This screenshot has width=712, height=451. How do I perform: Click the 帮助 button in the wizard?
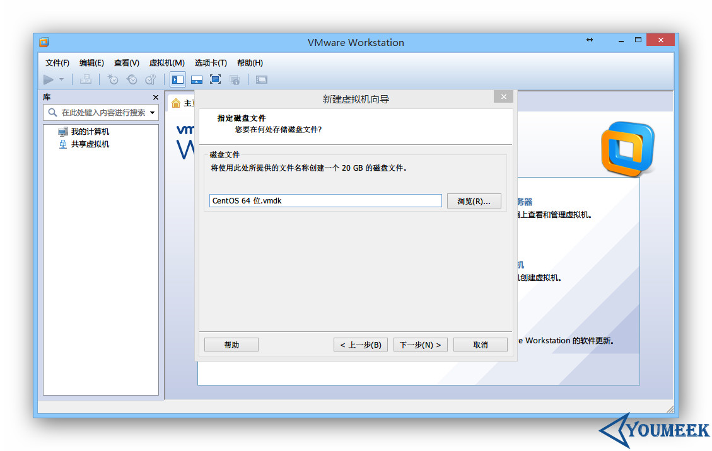231,344
